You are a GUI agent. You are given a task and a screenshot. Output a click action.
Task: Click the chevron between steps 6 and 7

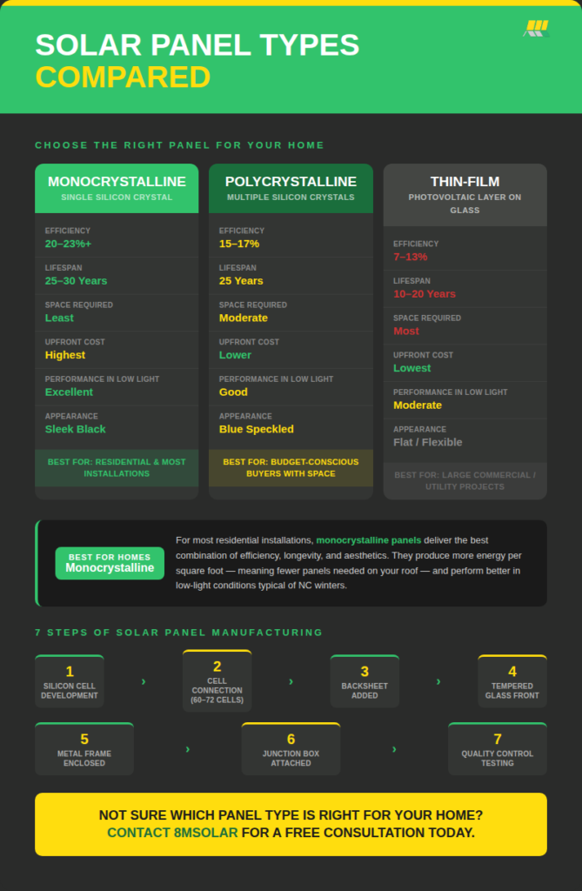394,748
